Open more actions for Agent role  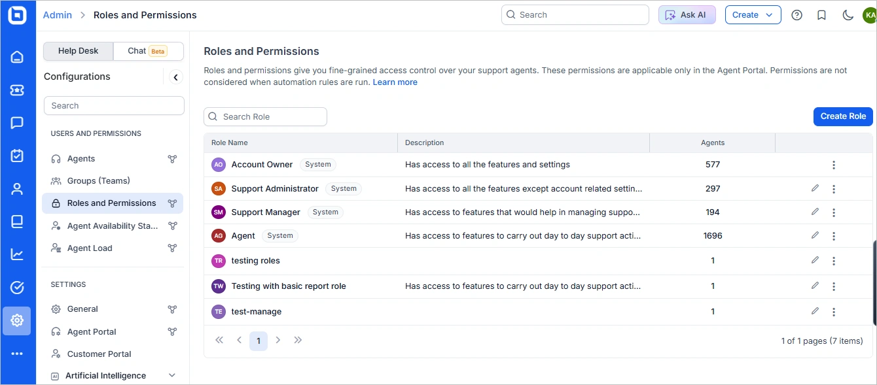point(834,236)
